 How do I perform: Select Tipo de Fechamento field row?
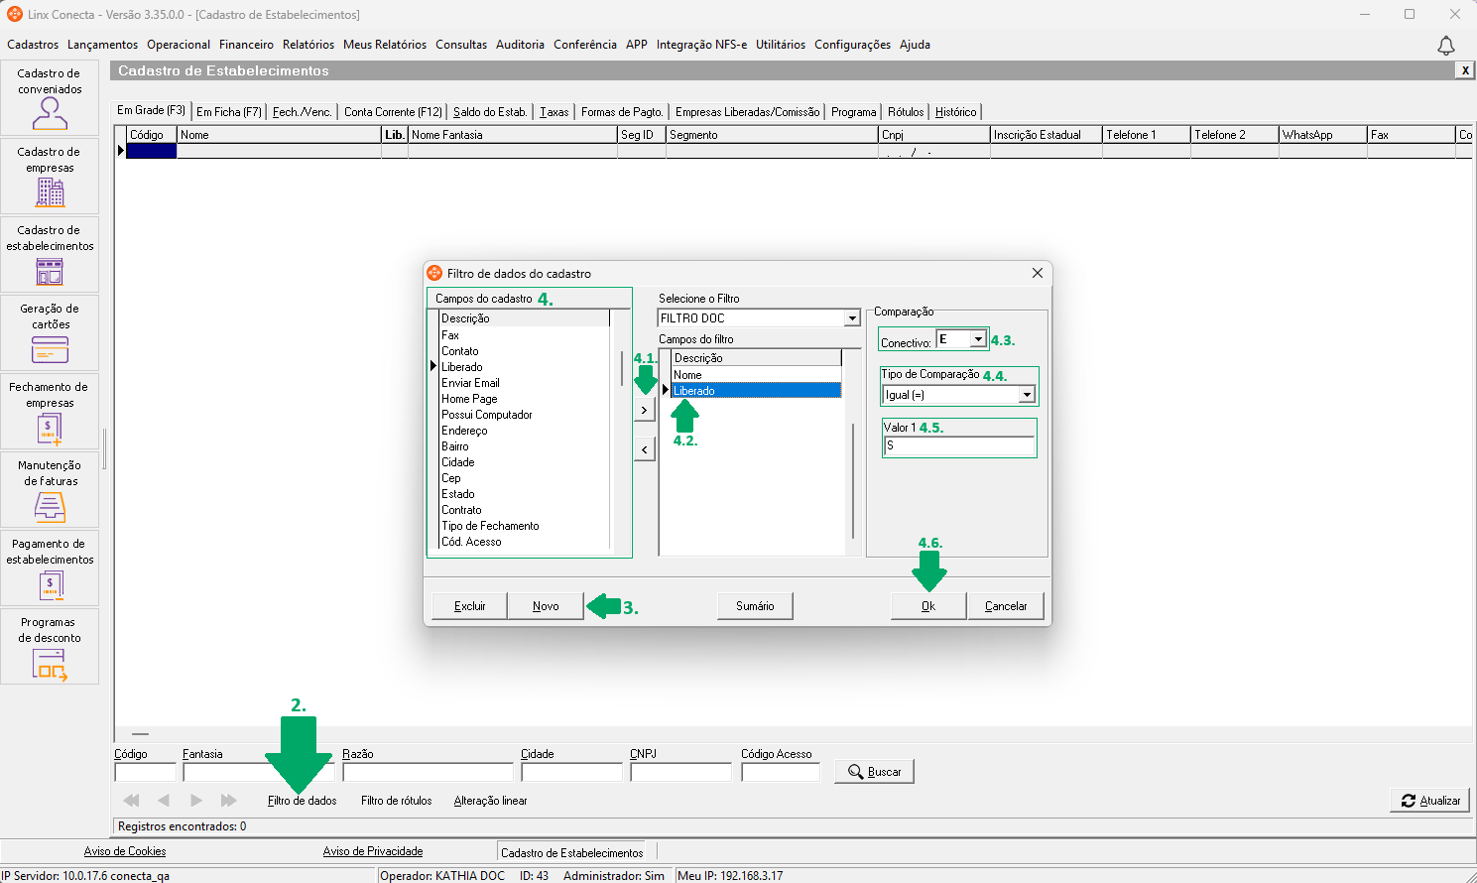[524, 526]
